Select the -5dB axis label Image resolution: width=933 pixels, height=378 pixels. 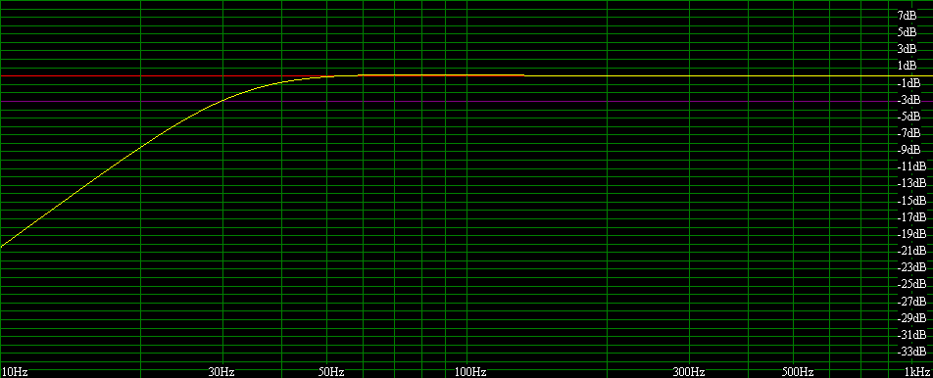pyautogui.click(x=908, y=116)
